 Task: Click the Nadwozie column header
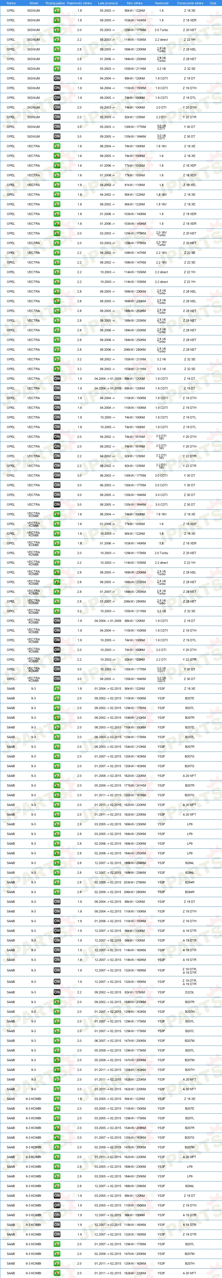[161, 3]
